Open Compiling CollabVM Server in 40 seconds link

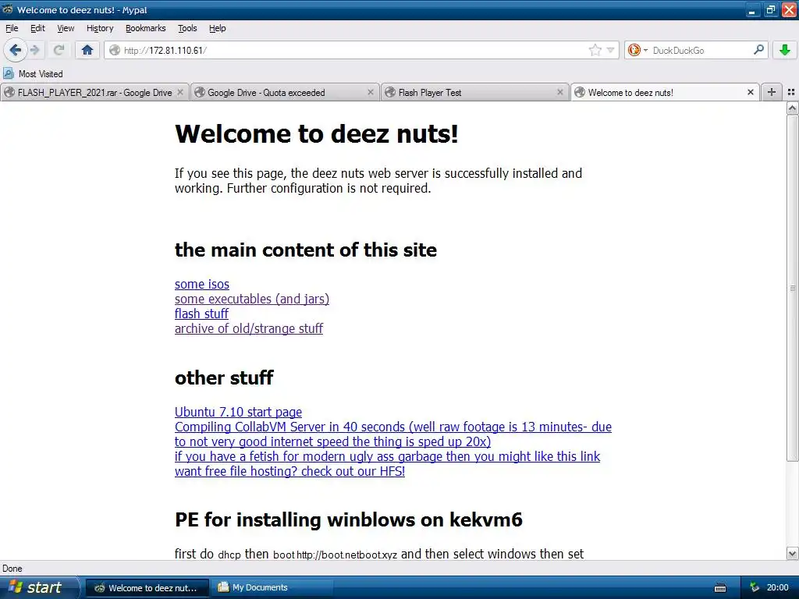point(393,434)
